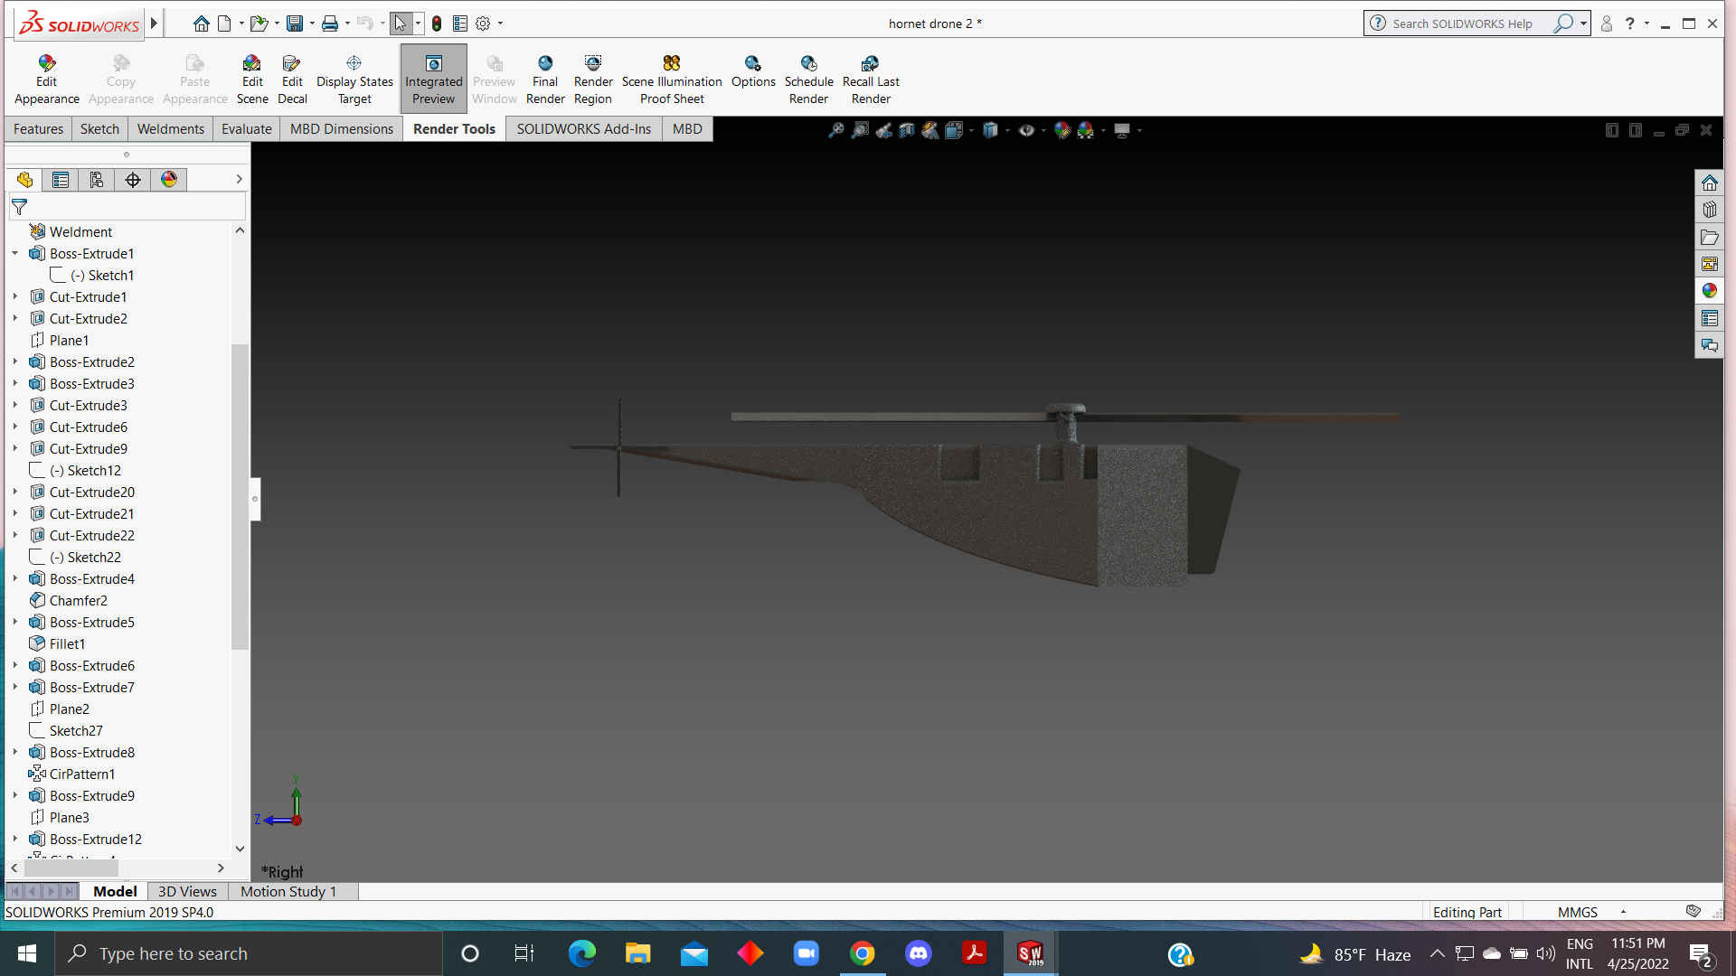Expand the Cut-Extrude20 tree node

pos(15,492)
